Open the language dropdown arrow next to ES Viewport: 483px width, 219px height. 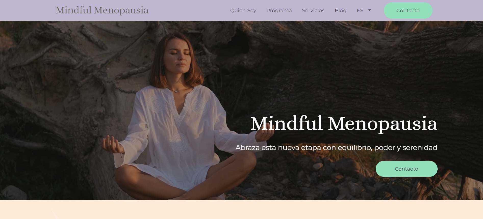(369, 10)
